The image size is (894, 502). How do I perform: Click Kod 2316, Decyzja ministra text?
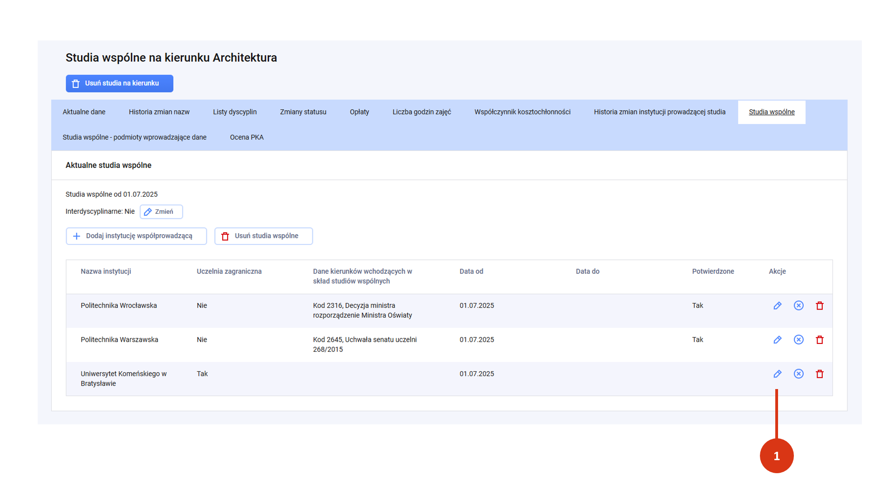coord(362,310)
